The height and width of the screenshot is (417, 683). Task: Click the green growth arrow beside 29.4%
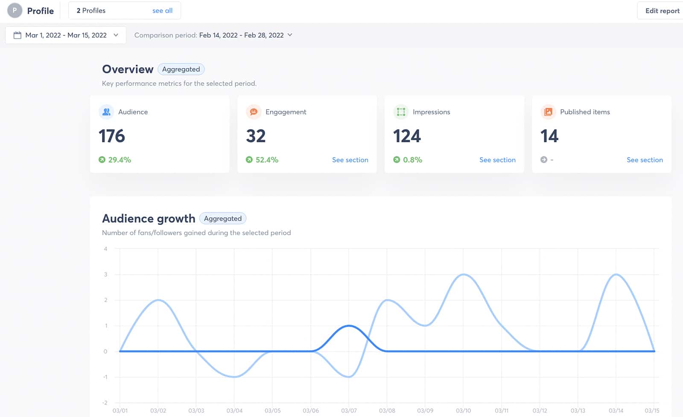point(101,160)
